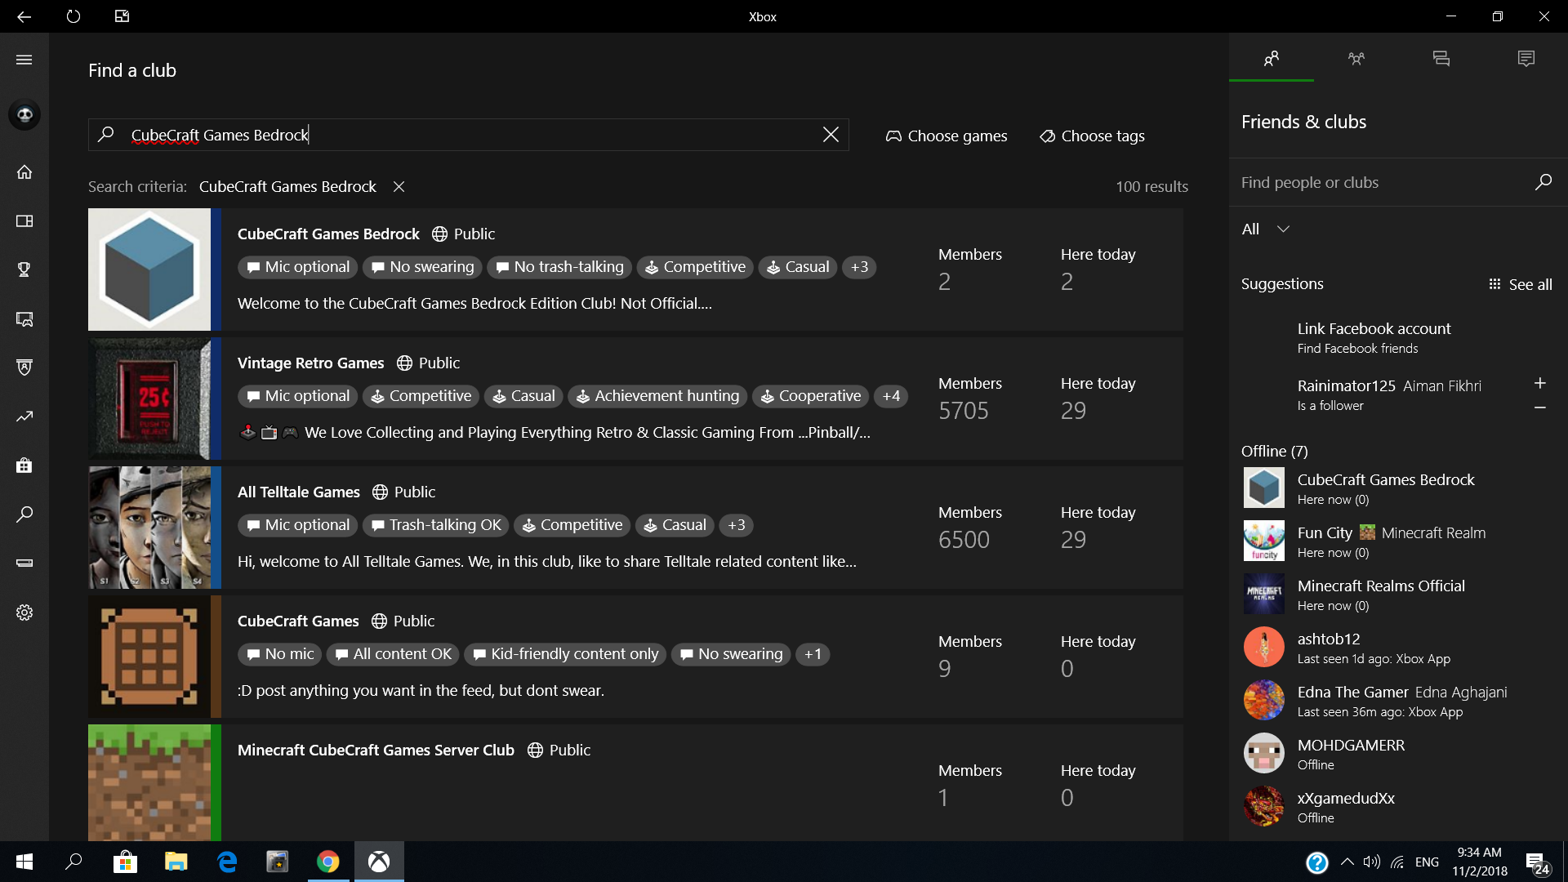Refresh the page with the reload icon
The width and height of the screenshot is (1568, 882).
click(73, 16)
